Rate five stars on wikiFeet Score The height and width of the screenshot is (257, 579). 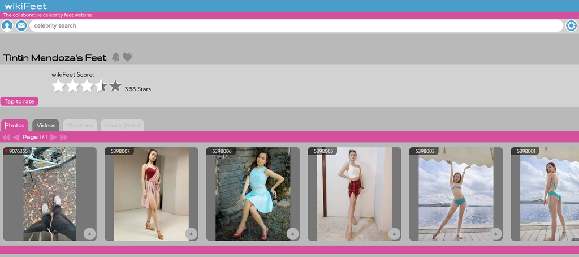pyautogui.click(x=115, y=86)
